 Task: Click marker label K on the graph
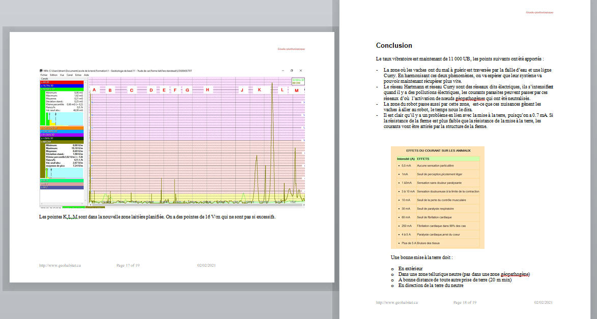[x=260, y=90]
